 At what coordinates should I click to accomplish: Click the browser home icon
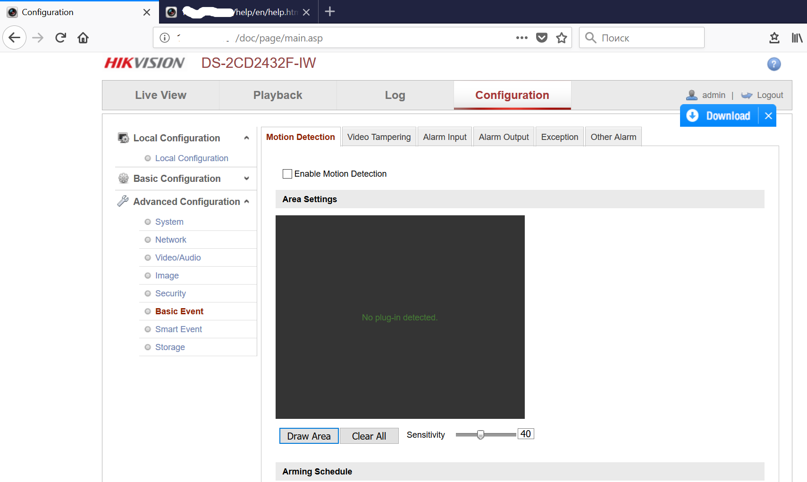[83, 38]
